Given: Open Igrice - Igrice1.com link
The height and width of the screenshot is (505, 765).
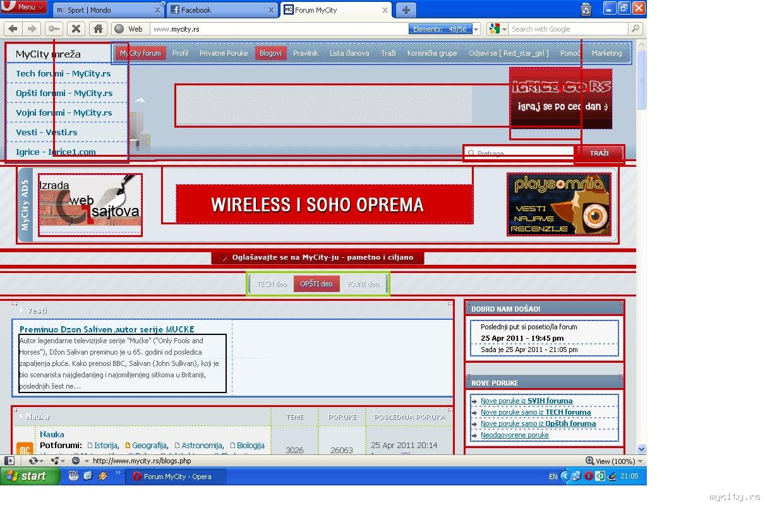Looking at the screenshot, I should [x=56, y=152].
